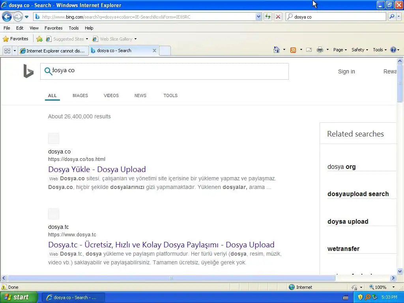
Task: Open Suggested Sites dropdown
Action: [67, 39]
